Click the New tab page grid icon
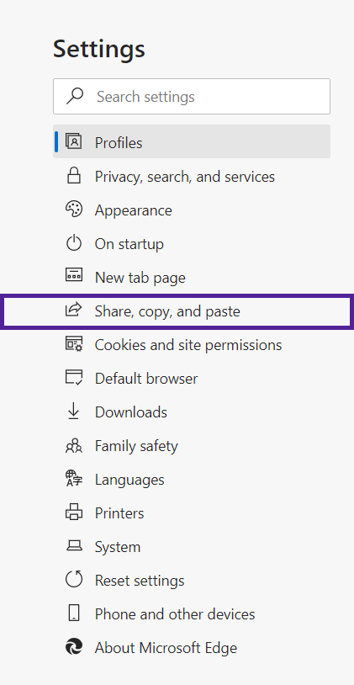The image size is (354, 685). click(74, 275)
